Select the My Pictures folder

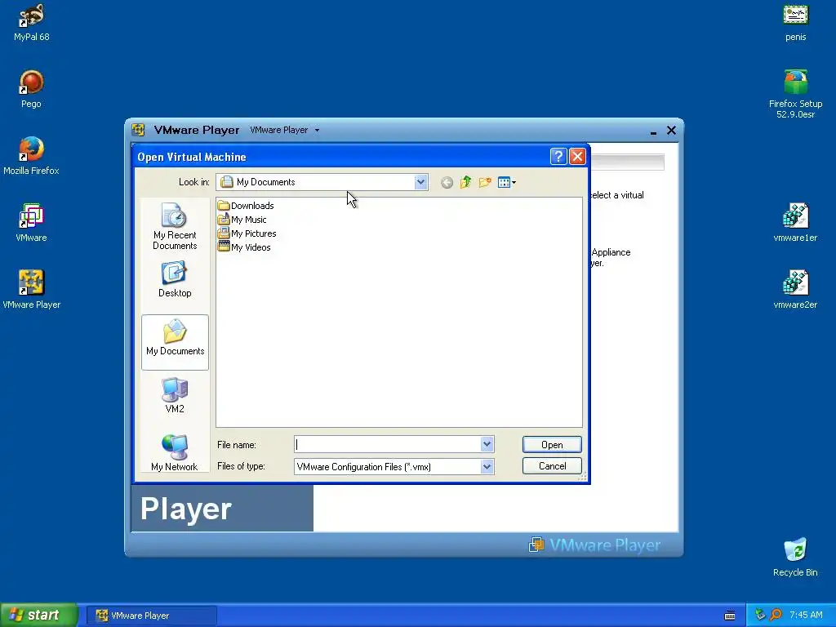pyautogui.click(x=247, y=233)
